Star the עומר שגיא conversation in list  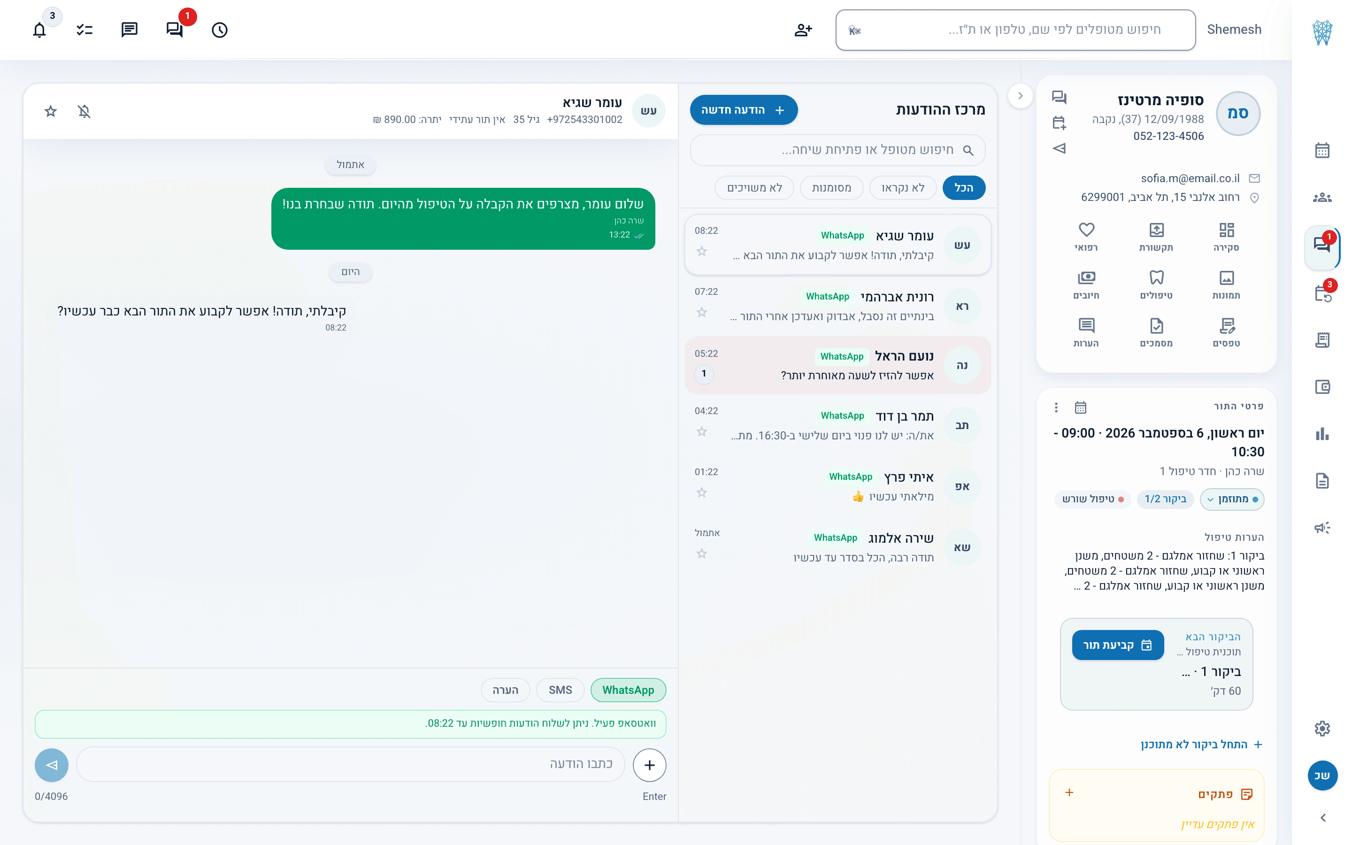pos(702,252)
